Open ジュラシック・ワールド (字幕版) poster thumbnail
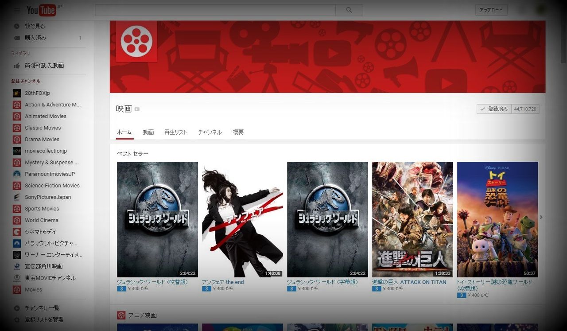The width and height of the screenshot is (567, 331). (327, 220)
